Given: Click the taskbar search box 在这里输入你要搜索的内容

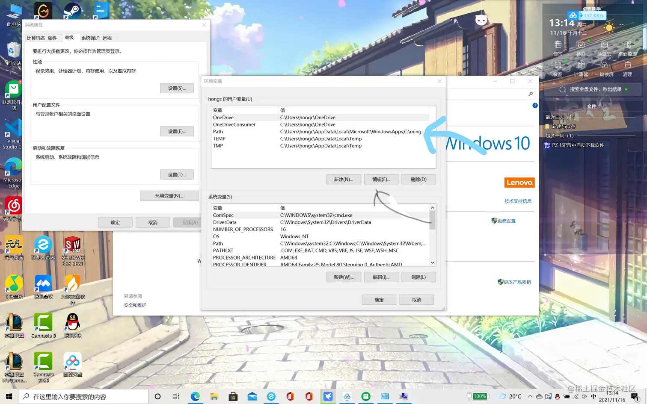Looking at the screenshot, I should pos(84,397).
